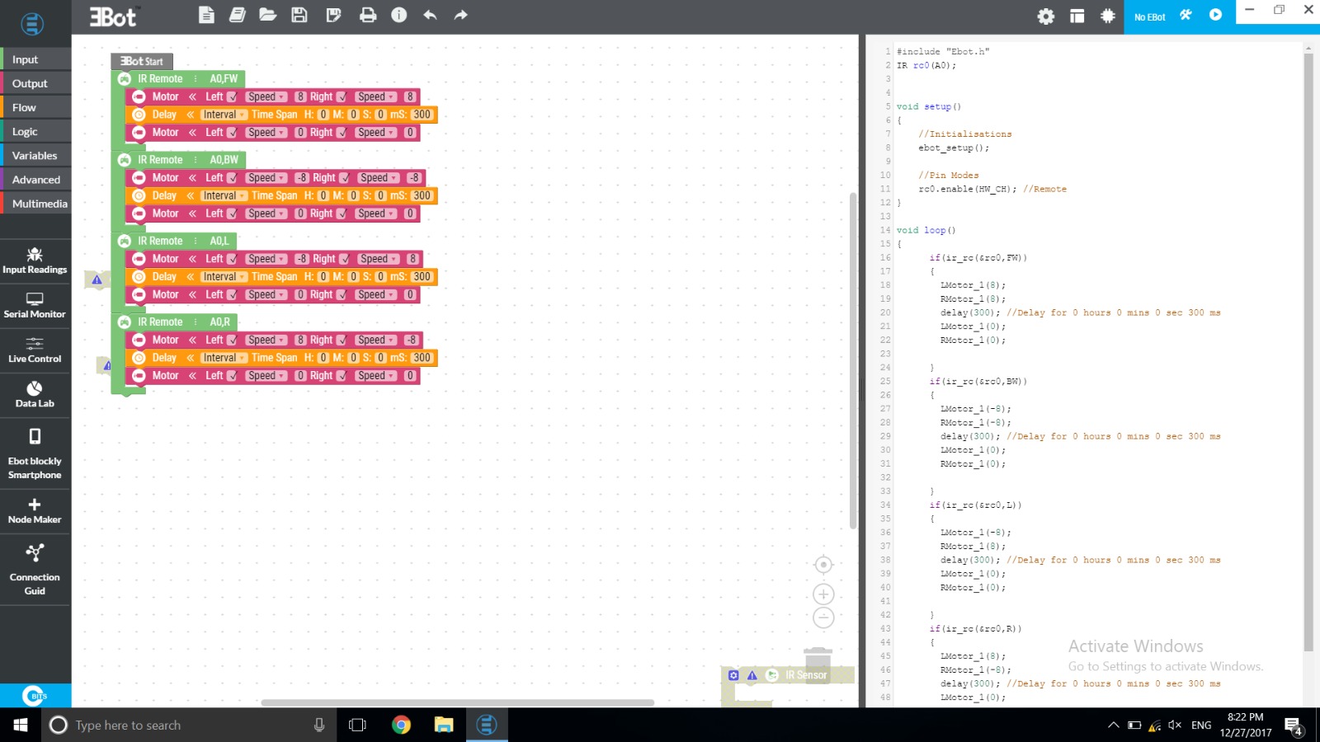The image size is (1320, 742).
Task: Click the play icon to upload the code
Action: click(x=1215, y=15)
